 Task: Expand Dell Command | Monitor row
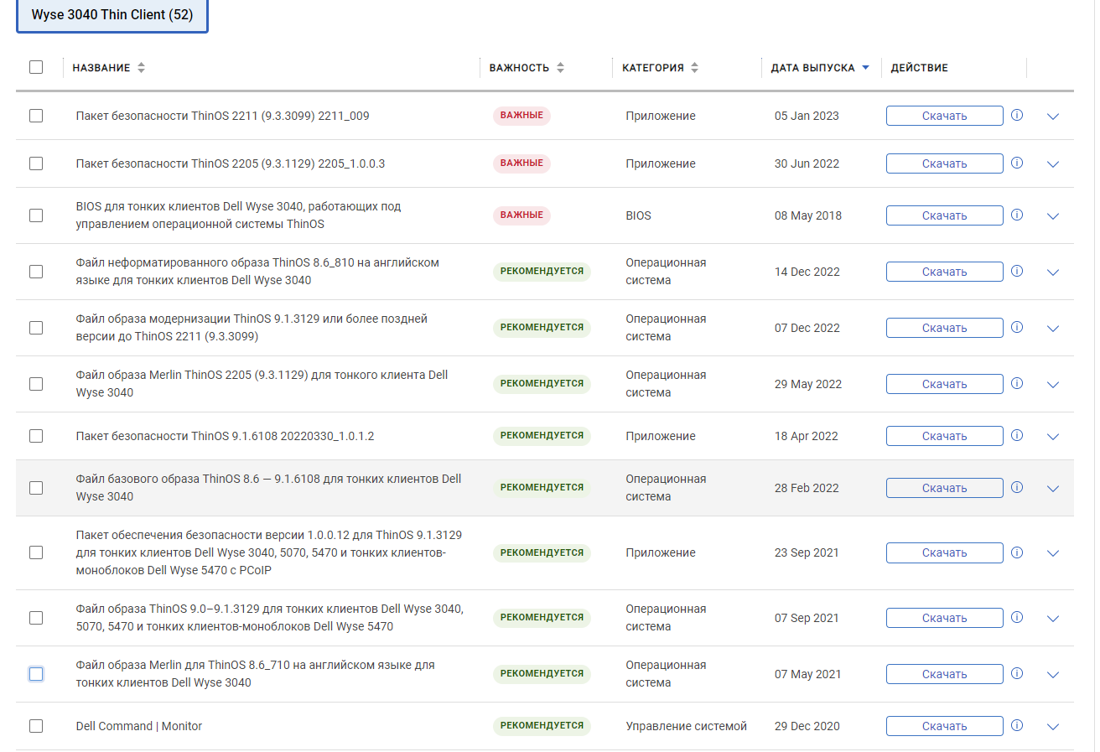[1054, 727]
